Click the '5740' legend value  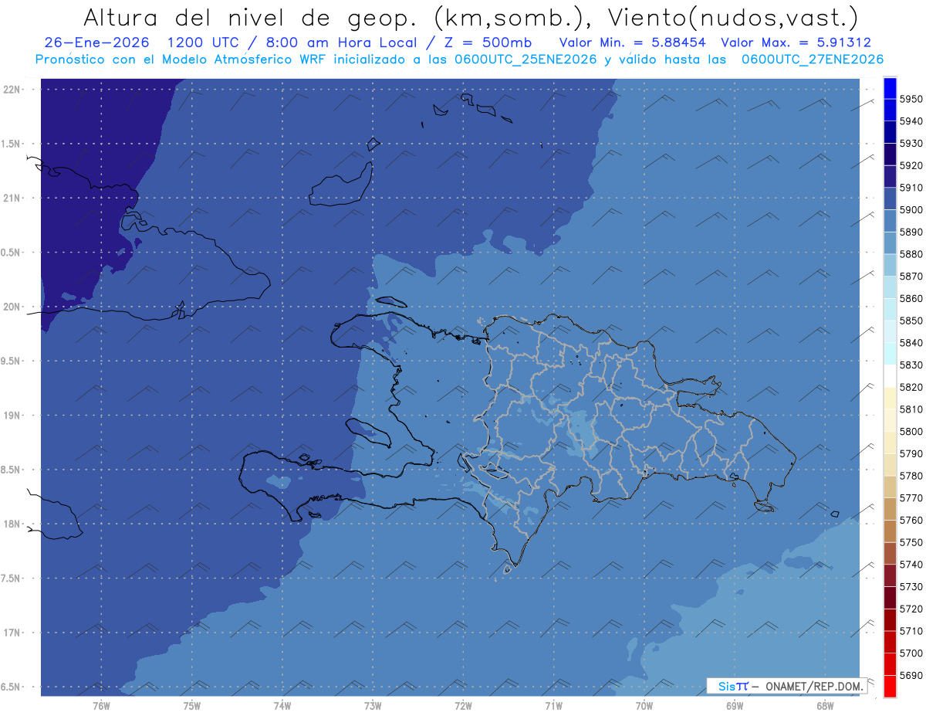911,565
